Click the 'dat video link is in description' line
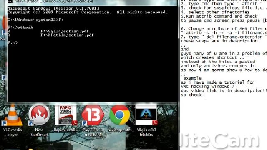 (x=224, y=91)
